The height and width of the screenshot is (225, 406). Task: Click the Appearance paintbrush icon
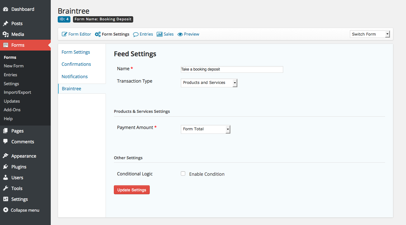click(x=5, y=156)
